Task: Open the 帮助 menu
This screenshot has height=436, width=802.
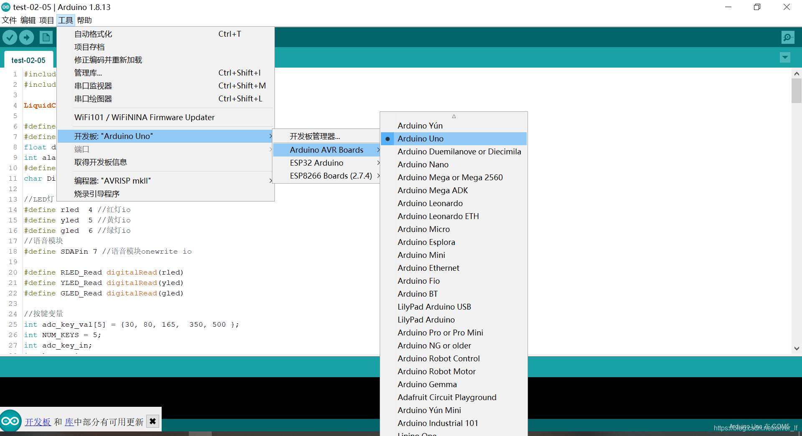Action: pos(84,20)
